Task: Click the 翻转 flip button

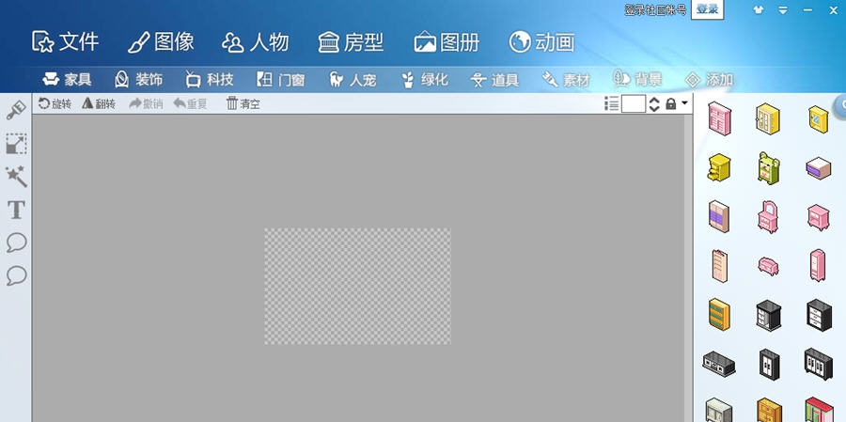Action: pos(99,103)
